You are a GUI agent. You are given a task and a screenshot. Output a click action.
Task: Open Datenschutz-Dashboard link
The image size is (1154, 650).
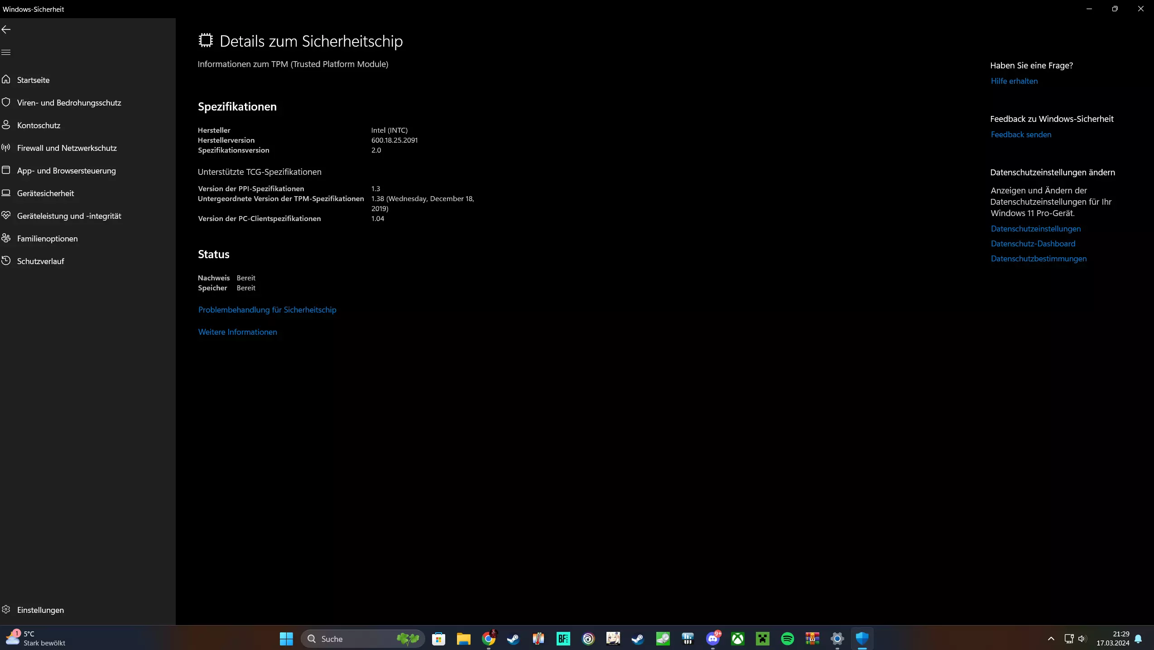tap(1033, 244)
